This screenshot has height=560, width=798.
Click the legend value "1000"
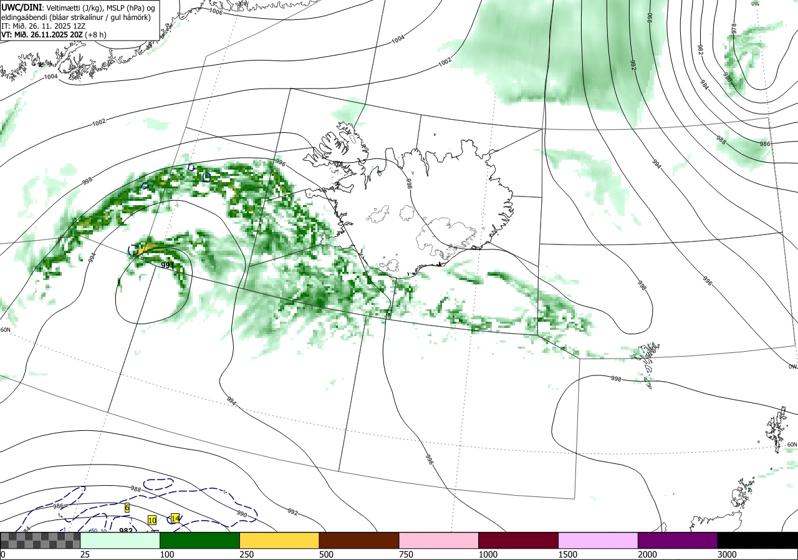tap(488, 554)
